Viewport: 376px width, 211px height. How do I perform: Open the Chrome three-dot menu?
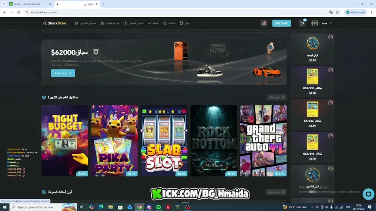(x=372, y=12)
